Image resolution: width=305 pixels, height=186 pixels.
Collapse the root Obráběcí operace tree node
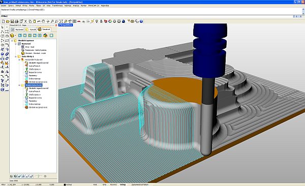tap(12, 41)
